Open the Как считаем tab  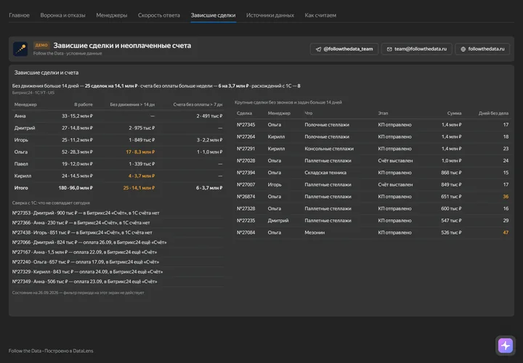[320, 15]
